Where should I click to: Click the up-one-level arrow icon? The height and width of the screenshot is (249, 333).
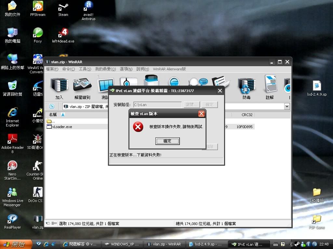tap(52, 106)
